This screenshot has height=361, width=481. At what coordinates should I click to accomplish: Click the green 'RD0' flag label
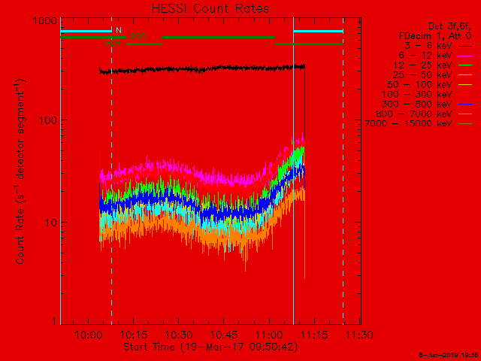(138, 36)
